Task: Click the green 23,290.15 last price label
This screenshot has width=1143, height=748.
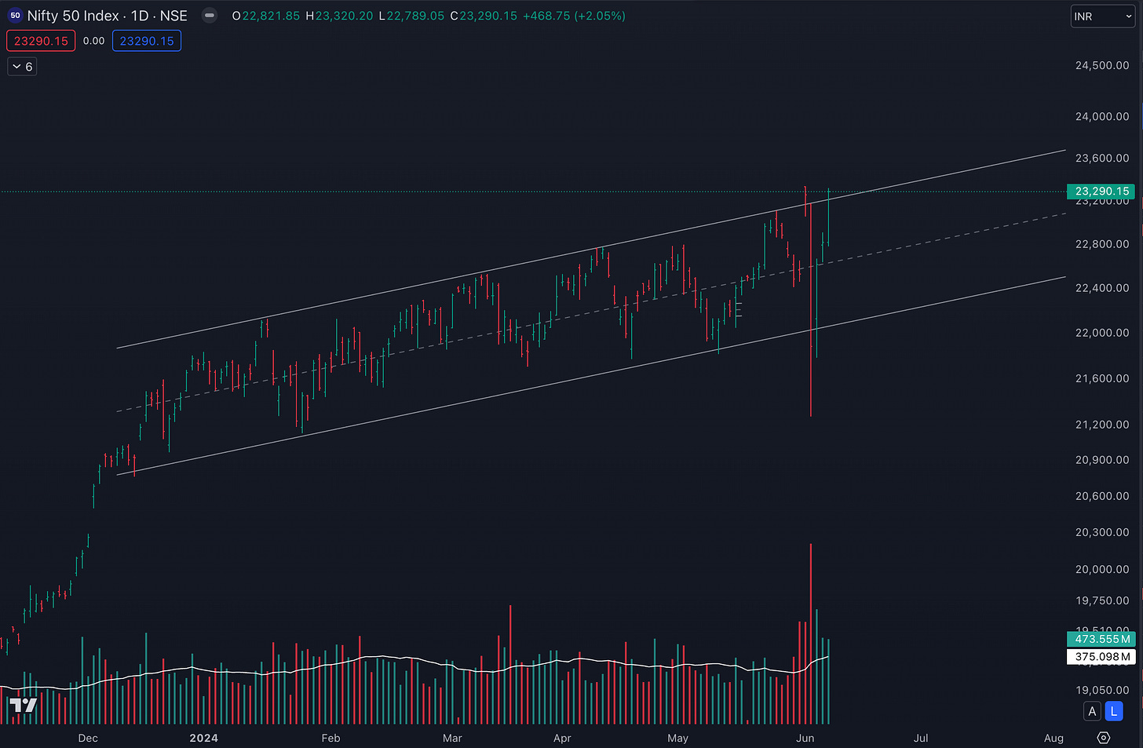Action: coord(1101,192)
